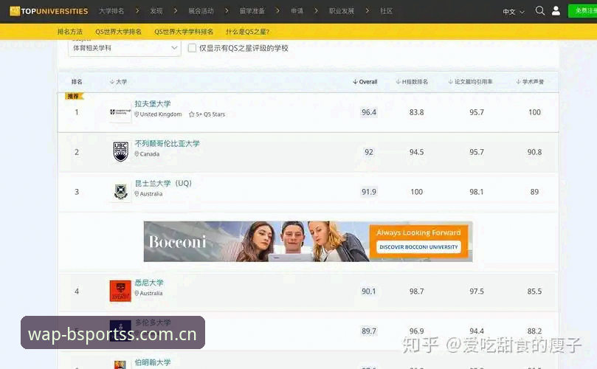The width and height of the screenshot is (597, 369).
Task: Go to 排名方法 tab
Action: click(70, 32)
